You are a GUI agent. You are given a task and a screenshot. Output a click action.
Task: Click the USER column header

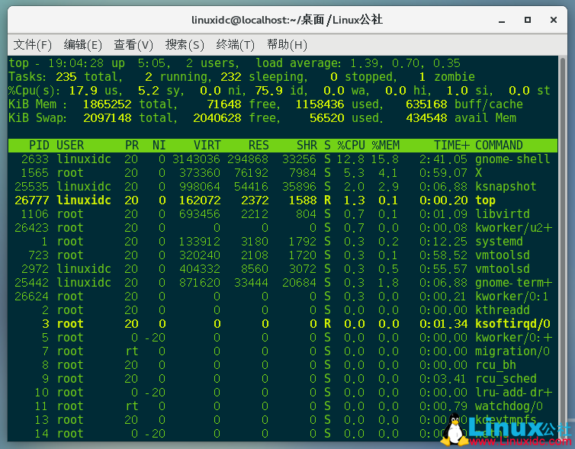click(70, 146)
